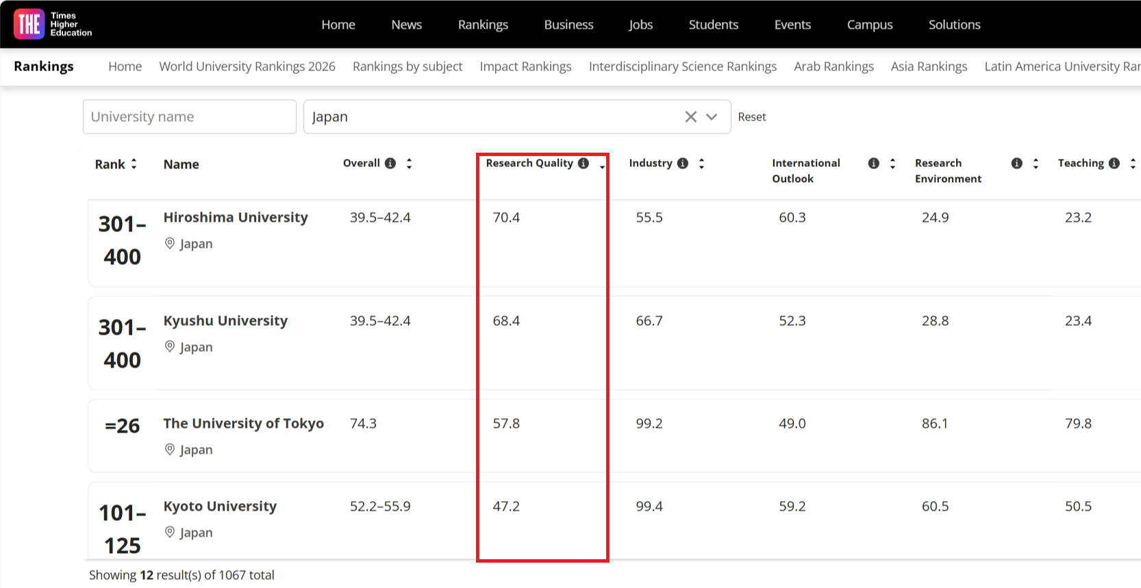Open Rankings by subject tab
The image size is (1141, 588).
click(x=407, y=66)
